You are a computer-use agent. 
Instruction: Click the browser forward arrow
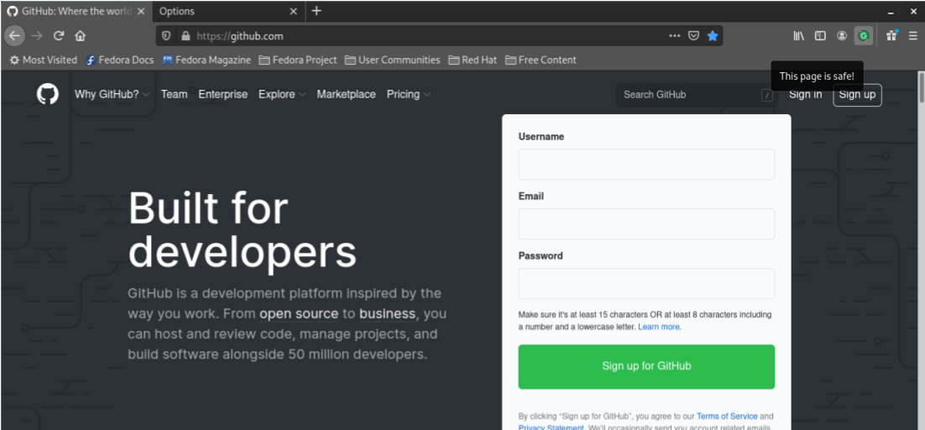click(37, 36)
